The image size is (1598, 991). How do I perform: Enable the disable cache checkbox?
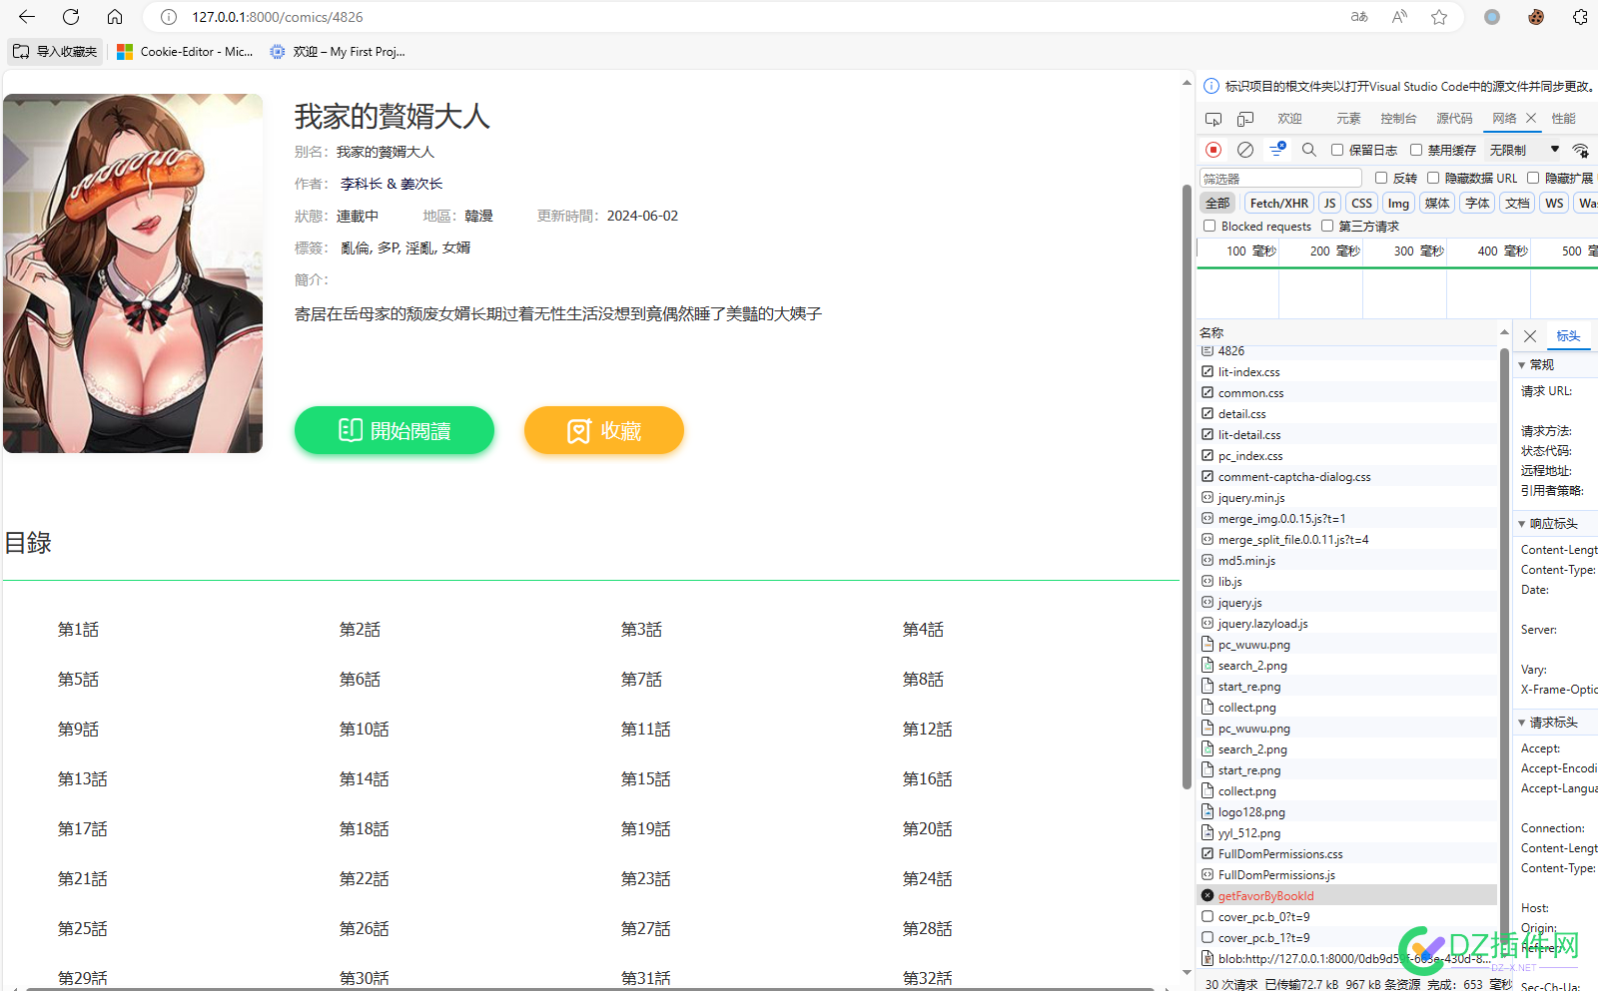point(1416,150)
